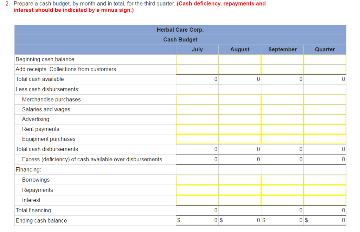The height and width of the screenshot is (232, 360).
Task: Click the 'Herbal Care Corp.' title
Action: click(x=180, y=30)
